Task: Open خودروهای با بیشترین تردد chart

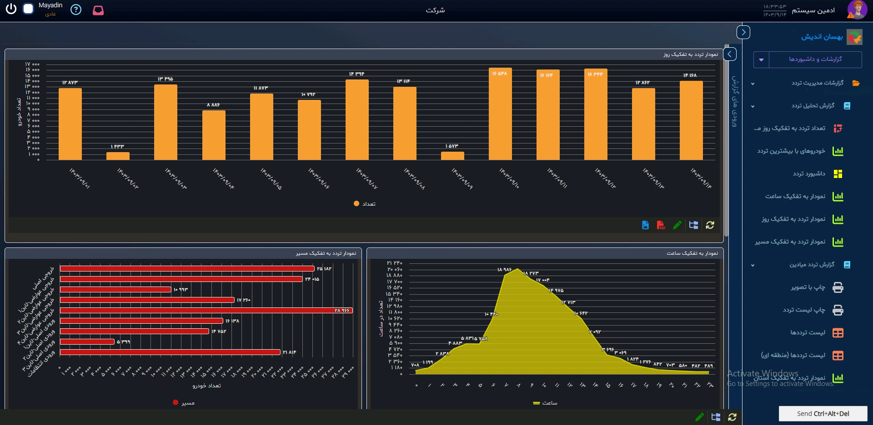Action: [x=791, y=151]
